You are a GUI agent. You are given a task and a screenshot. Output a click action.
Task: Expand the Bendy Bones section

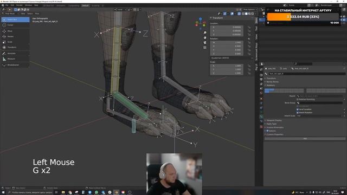point(272,82)
